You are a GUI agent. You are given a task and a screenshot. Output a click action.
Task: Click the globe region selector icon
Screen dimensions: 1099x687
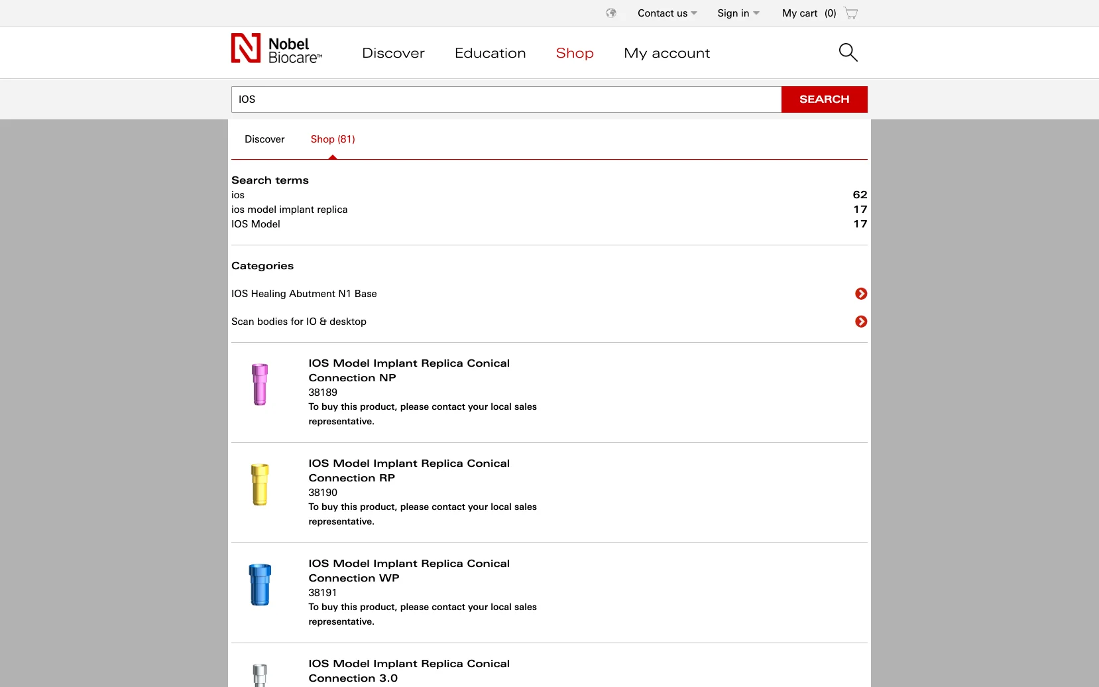(611, 13)
